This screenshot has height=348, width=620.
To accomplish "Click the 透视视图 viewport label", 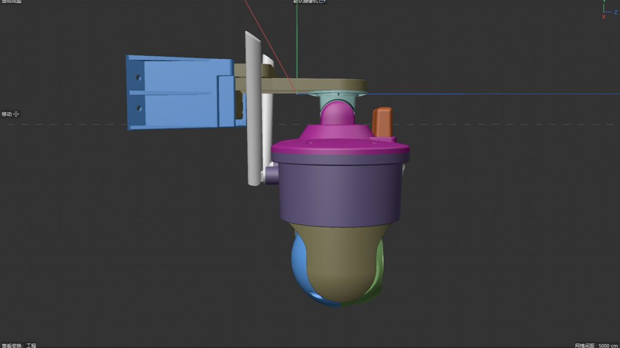I will click(x=12, y=2).
